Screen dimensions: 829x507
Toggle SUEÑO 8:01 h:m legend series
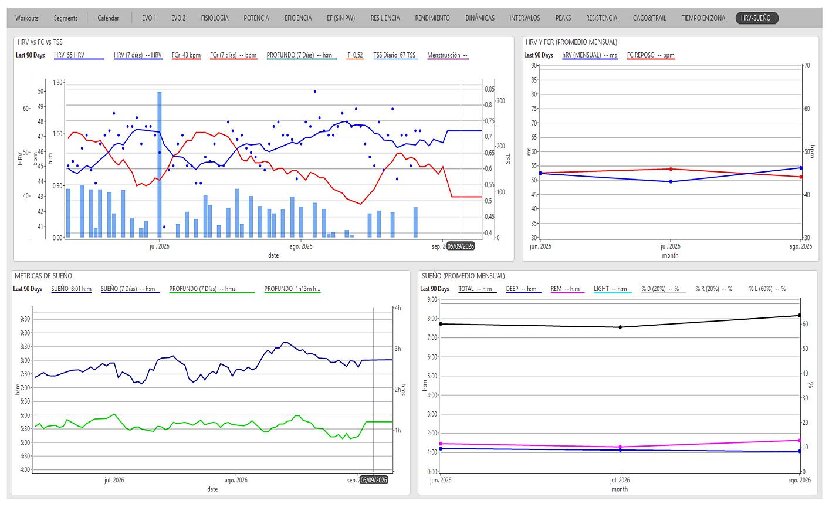(x=71, y=289)
